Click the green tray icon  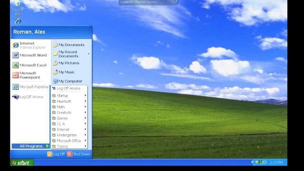click(x=261, y=162)
